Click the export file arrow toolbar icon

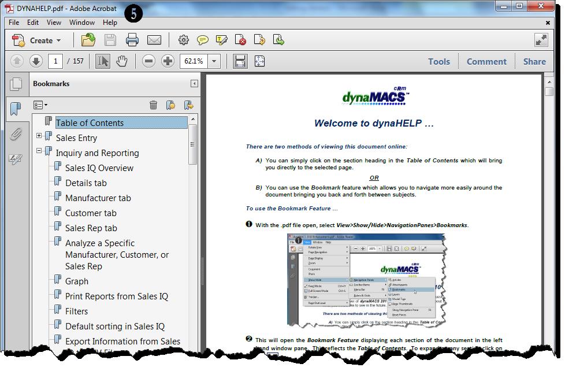pyautogui.click(x=259, y=40)
